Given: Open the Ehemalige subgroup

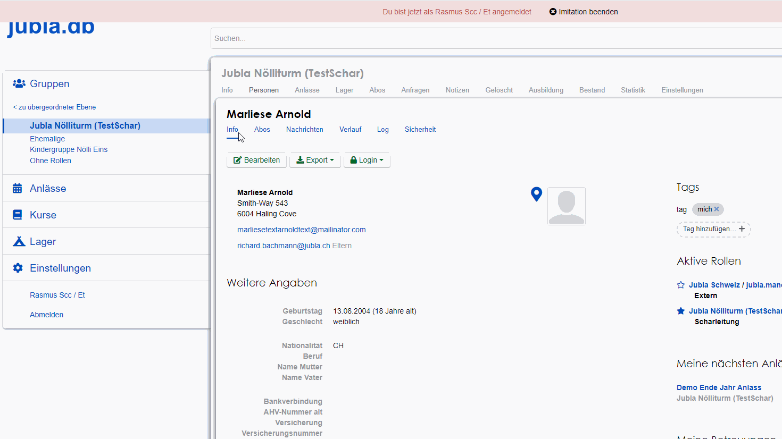Looking at the screenshot, I should 47,139.
